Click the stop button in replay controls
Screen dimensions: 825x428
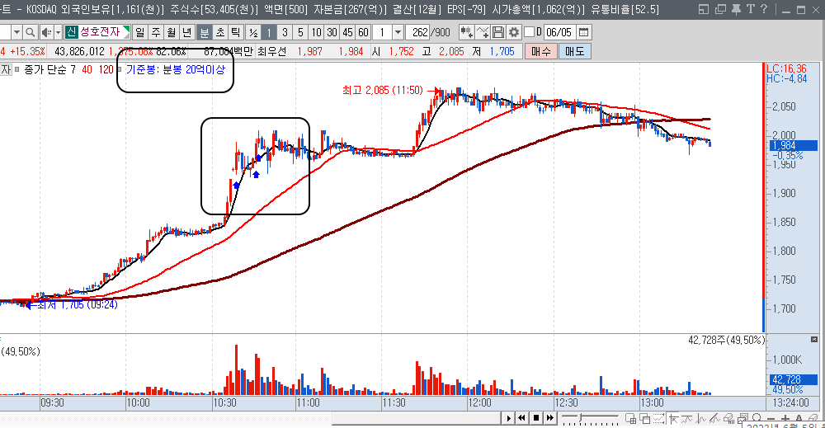click(536, 418)
